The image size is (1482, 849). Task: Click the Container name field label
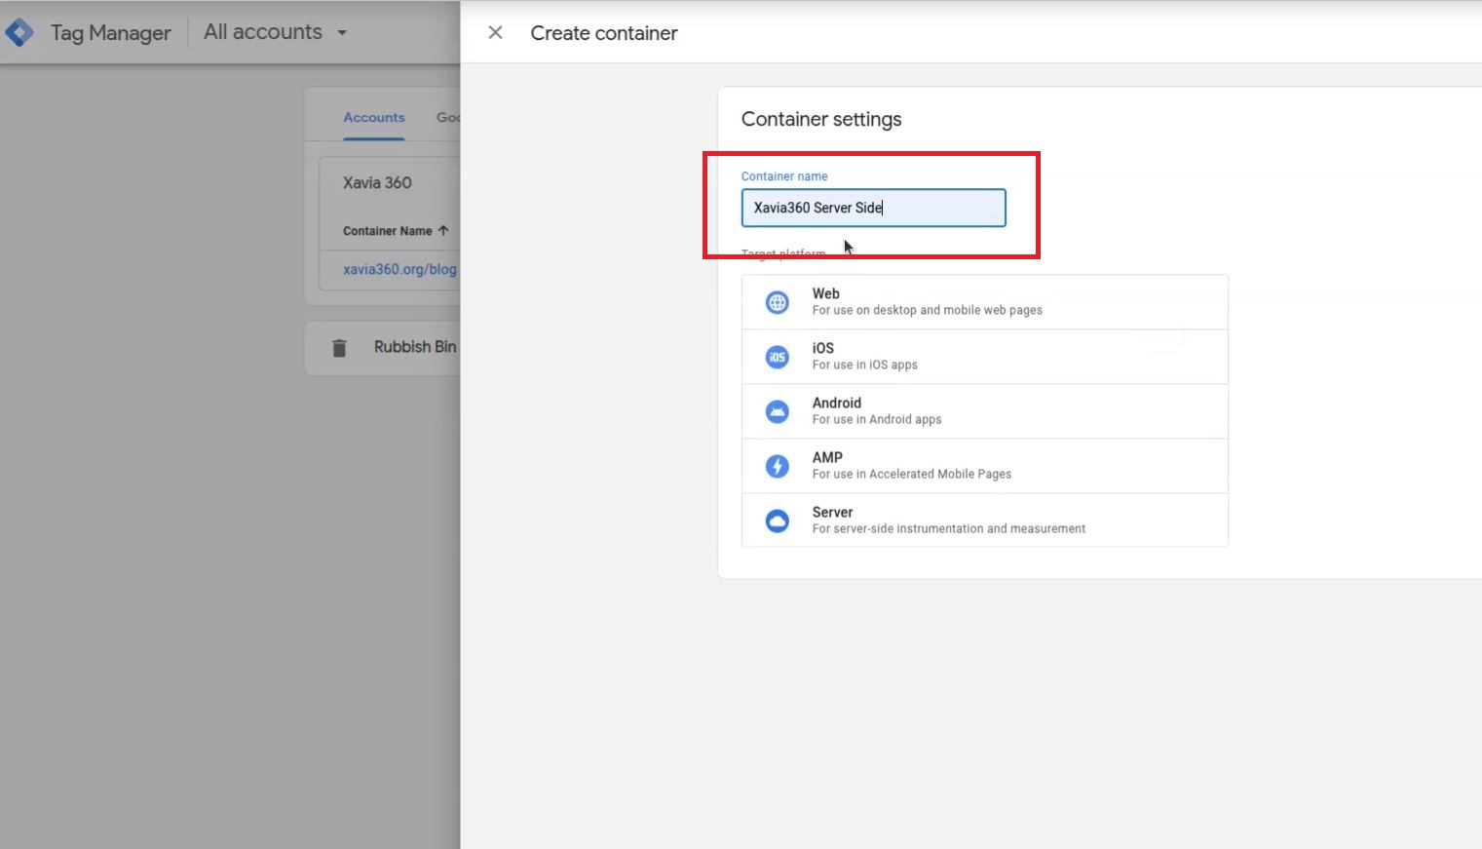[784, 176]
